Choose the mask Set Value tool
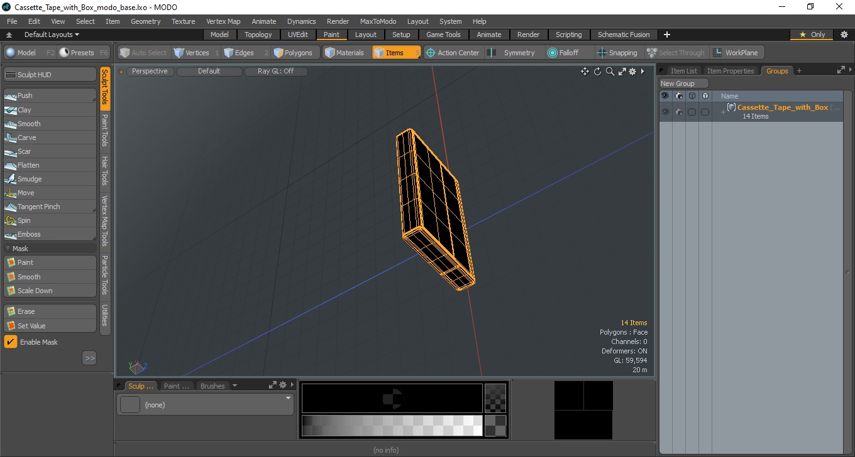The height and width of the screenshot is (457, 855). pos(50,326)
